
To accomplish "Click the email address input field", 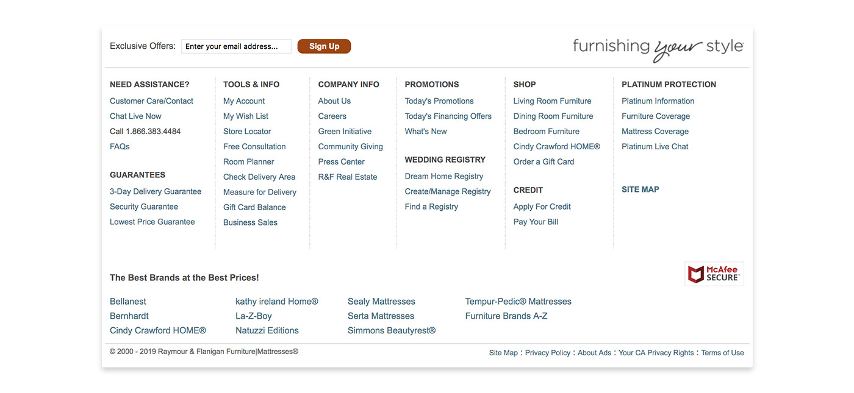I will point(236,46).
